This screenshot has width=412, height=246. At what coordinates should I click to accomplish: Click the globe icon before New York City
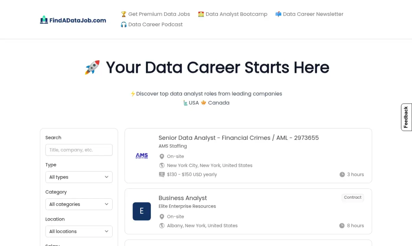pos(162,165)
